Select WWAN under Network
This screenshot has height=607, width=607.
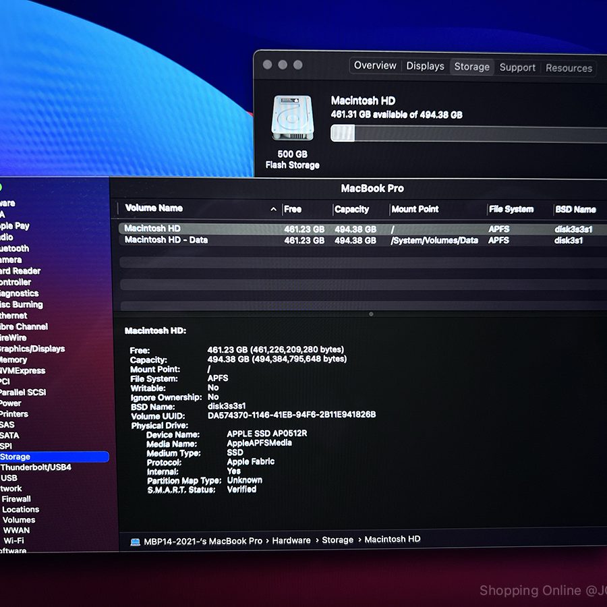(16, 530)
